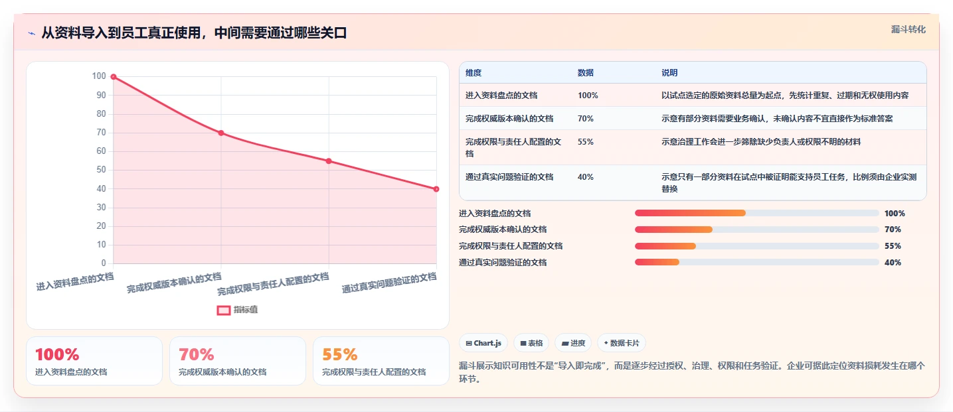Select the 表格 tag
The image size is (953, 412).
coord(531,343)
